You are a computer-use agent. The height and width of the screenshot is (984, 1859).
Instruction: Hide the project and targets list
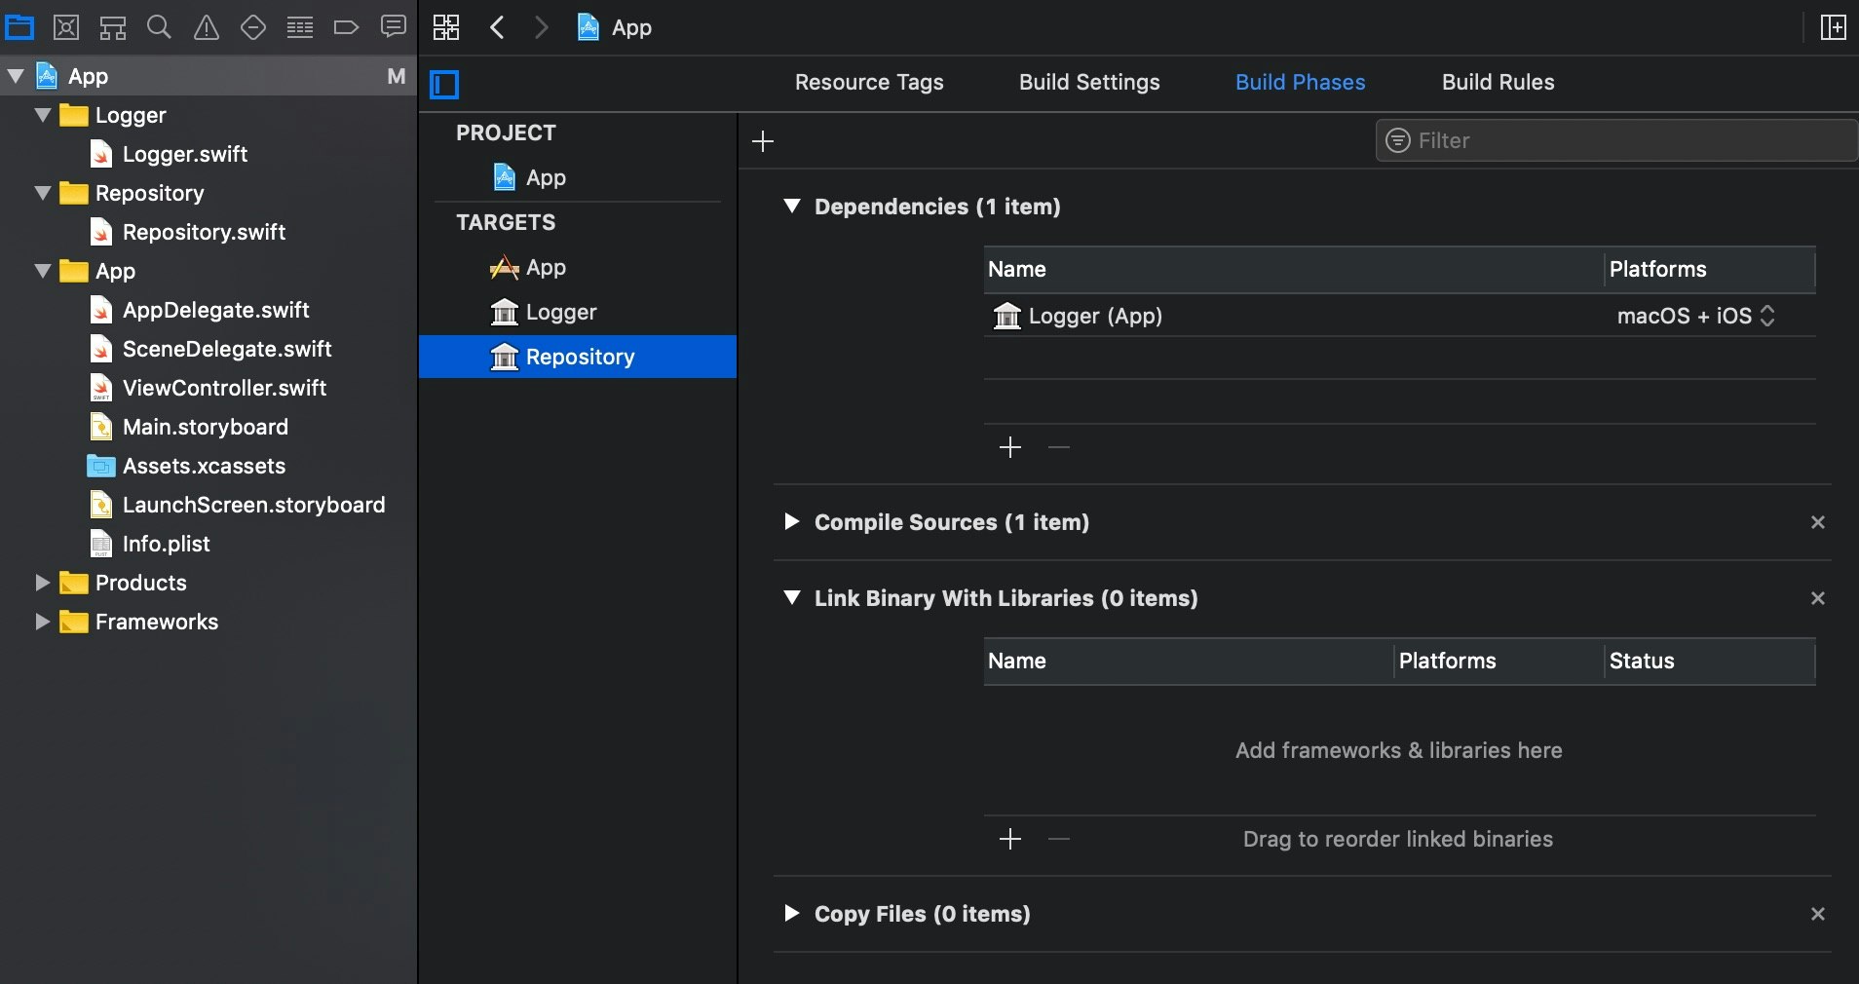pyautogui.click(x=444, y=85)
